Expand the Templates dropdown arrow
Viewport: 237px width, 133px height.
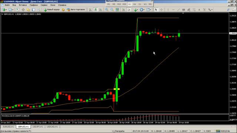[150, 10]
